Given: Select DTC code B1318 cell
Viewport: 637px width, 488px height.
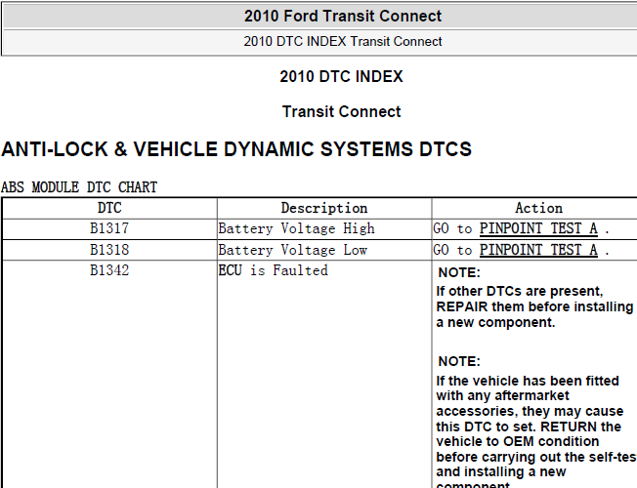Looking at the screenshot, I should click(109, 250).
